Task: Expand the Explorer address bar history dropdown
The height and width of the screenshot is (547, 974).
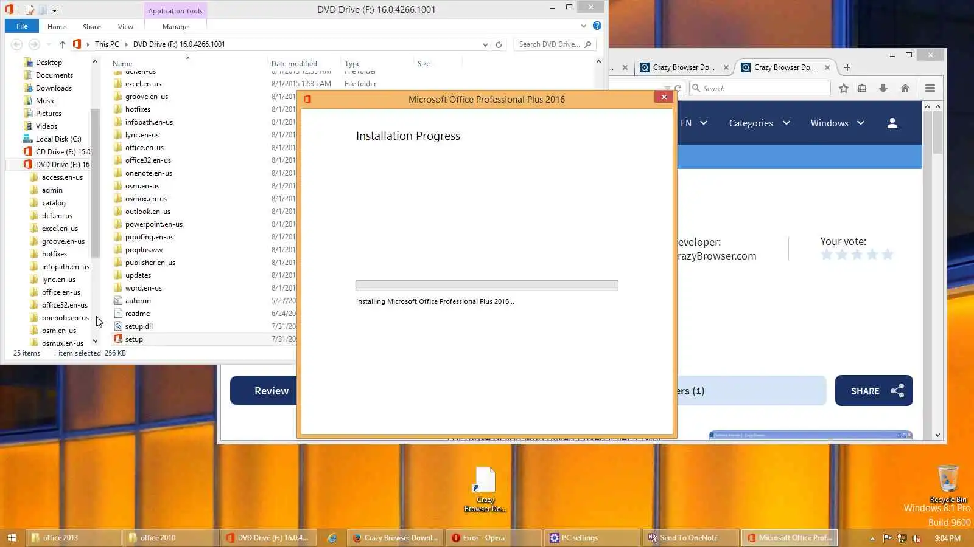Action: [485, 44]
